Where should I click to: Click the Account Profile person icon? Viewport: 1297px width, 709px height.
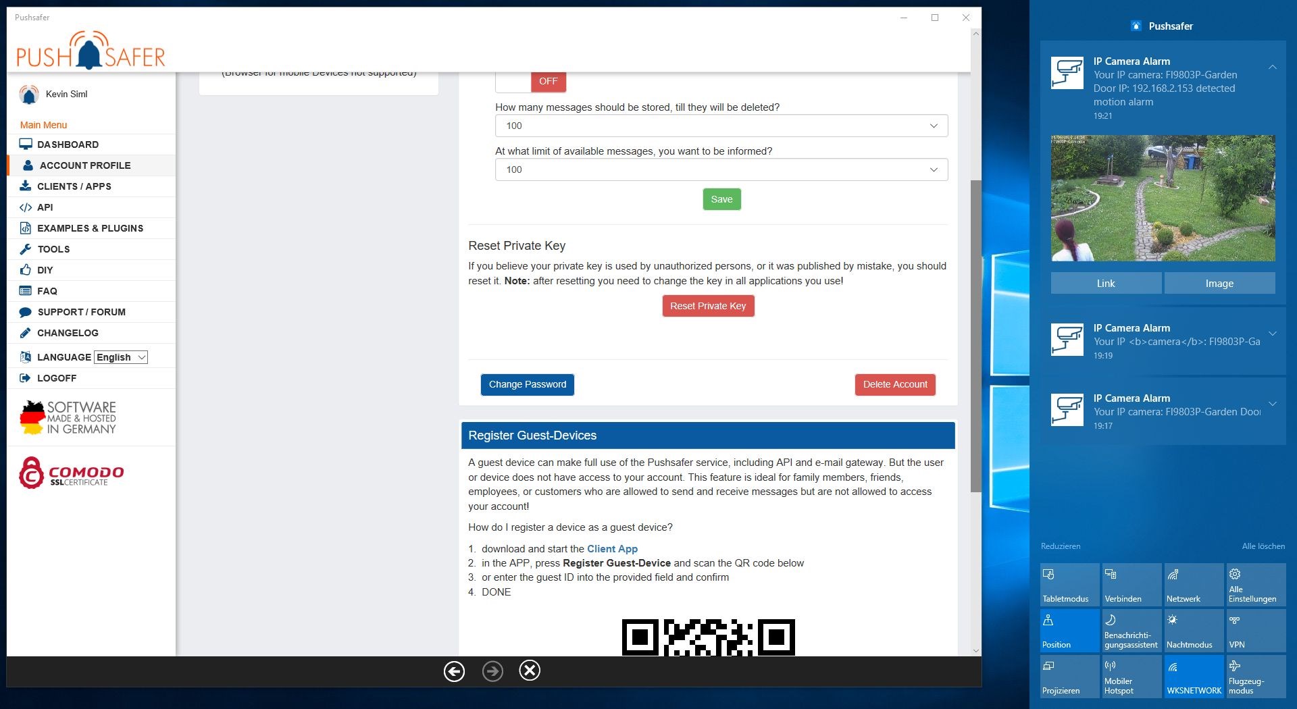[28, 165]
